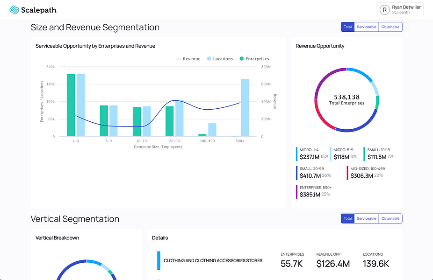
Task: Click the 20-99 Enterprises green bar
Action: [170, 121]
